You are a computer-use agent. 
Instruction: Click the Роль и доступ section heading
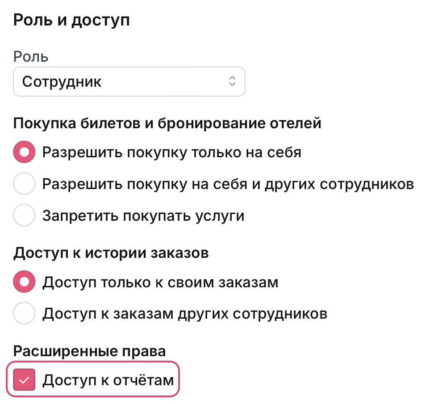coord(71,20)
